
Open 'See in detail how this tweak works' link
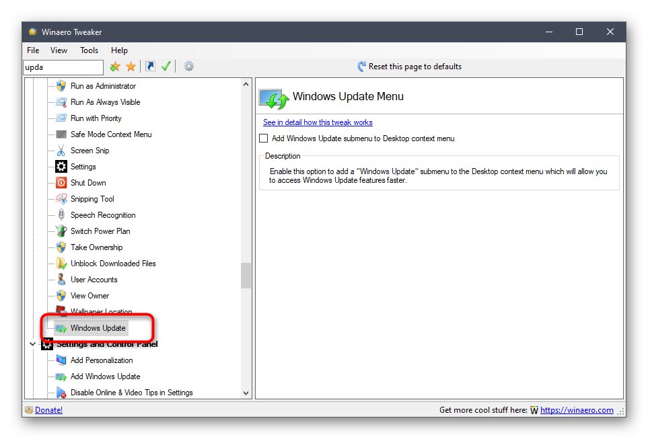(318, 122)
